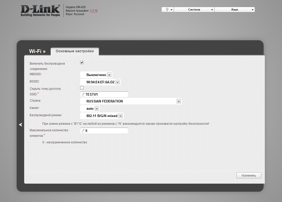Select the Основные настройки tab
This screenshot has width=282, height=202.
tap(75, 51)
